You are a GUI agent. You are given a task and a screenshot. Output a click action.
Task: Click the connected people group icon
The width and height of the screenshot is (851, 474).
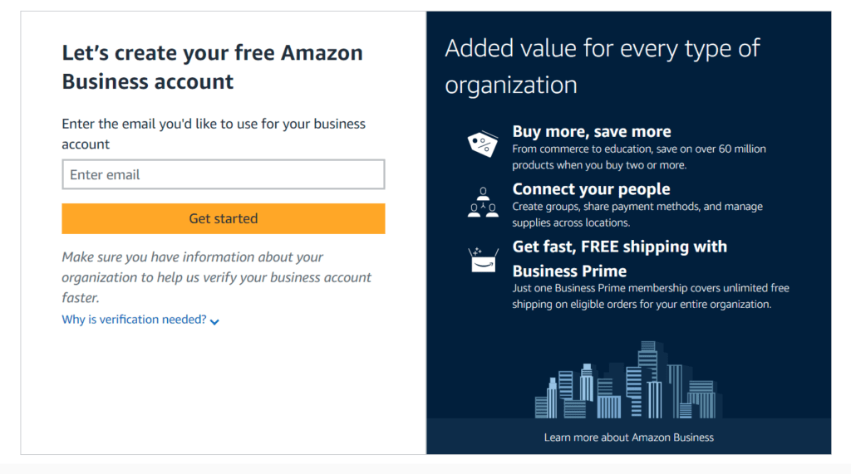(483, 203)
